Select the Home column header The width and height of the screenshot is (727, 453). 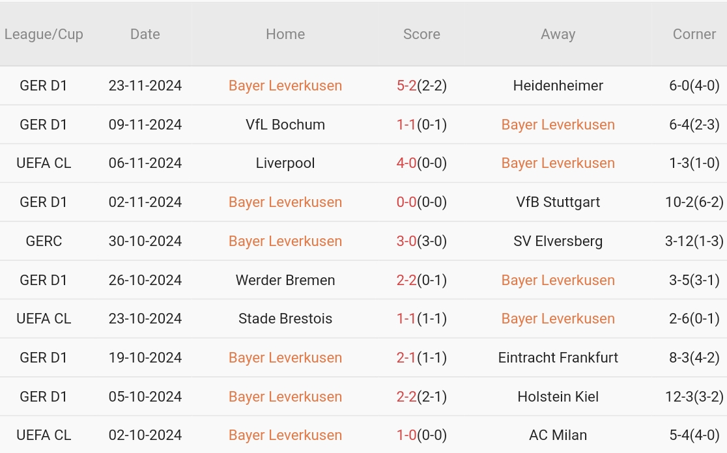285,34
